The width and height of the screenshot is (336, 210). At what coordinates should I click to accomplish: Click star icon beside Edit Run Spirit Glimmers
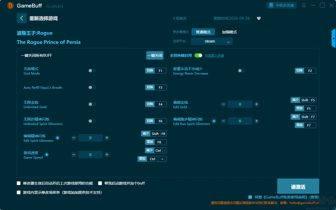[x=214, y=121]
